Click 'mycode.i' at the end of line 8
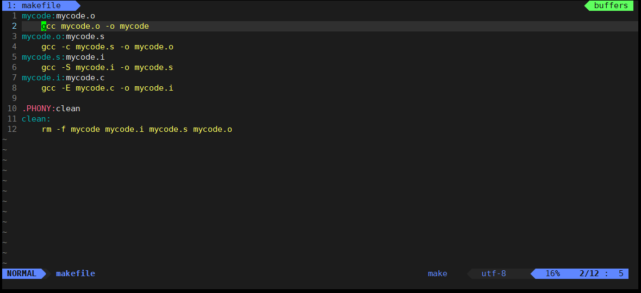This screenshot has width=641, height=293. (154, 88)
